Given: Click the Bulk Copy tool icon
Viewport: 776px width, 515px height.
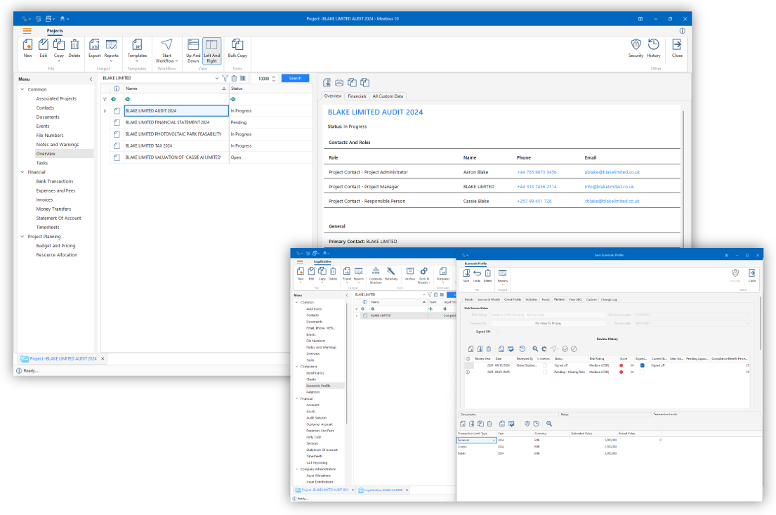Looking at the screenshot, I should 237,46.
